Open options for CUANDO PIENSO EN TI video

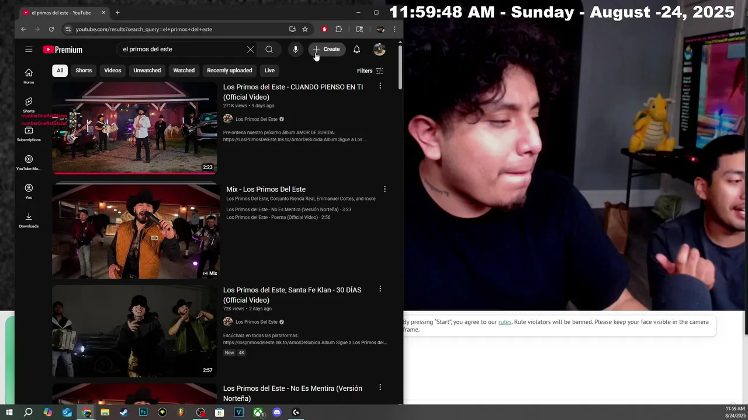pyautogui.click(x=380, y=86)
